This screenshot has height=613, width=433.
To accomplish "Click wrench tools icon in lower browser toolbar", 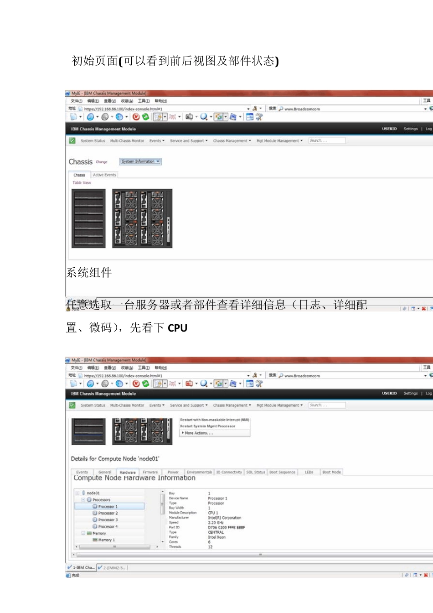I will pos(259,384).
